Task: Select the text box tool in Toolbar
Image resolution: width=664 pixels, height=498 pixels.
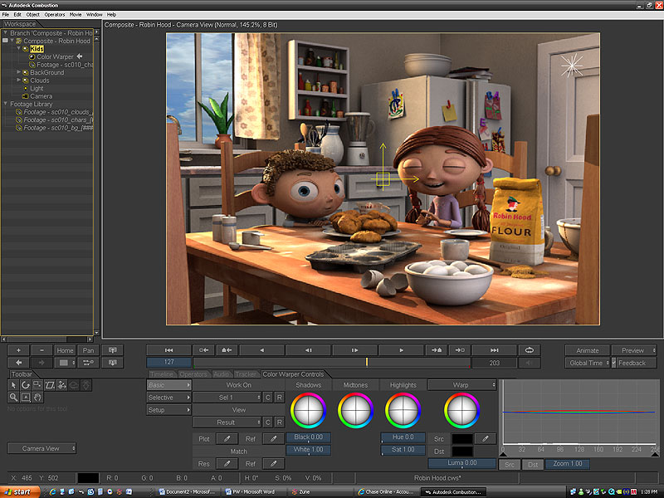Action: (26, 398)
